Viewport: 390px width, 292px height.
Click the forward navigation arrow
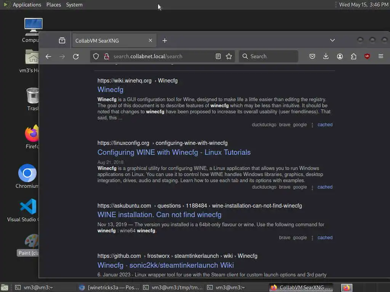coord(62,56)
